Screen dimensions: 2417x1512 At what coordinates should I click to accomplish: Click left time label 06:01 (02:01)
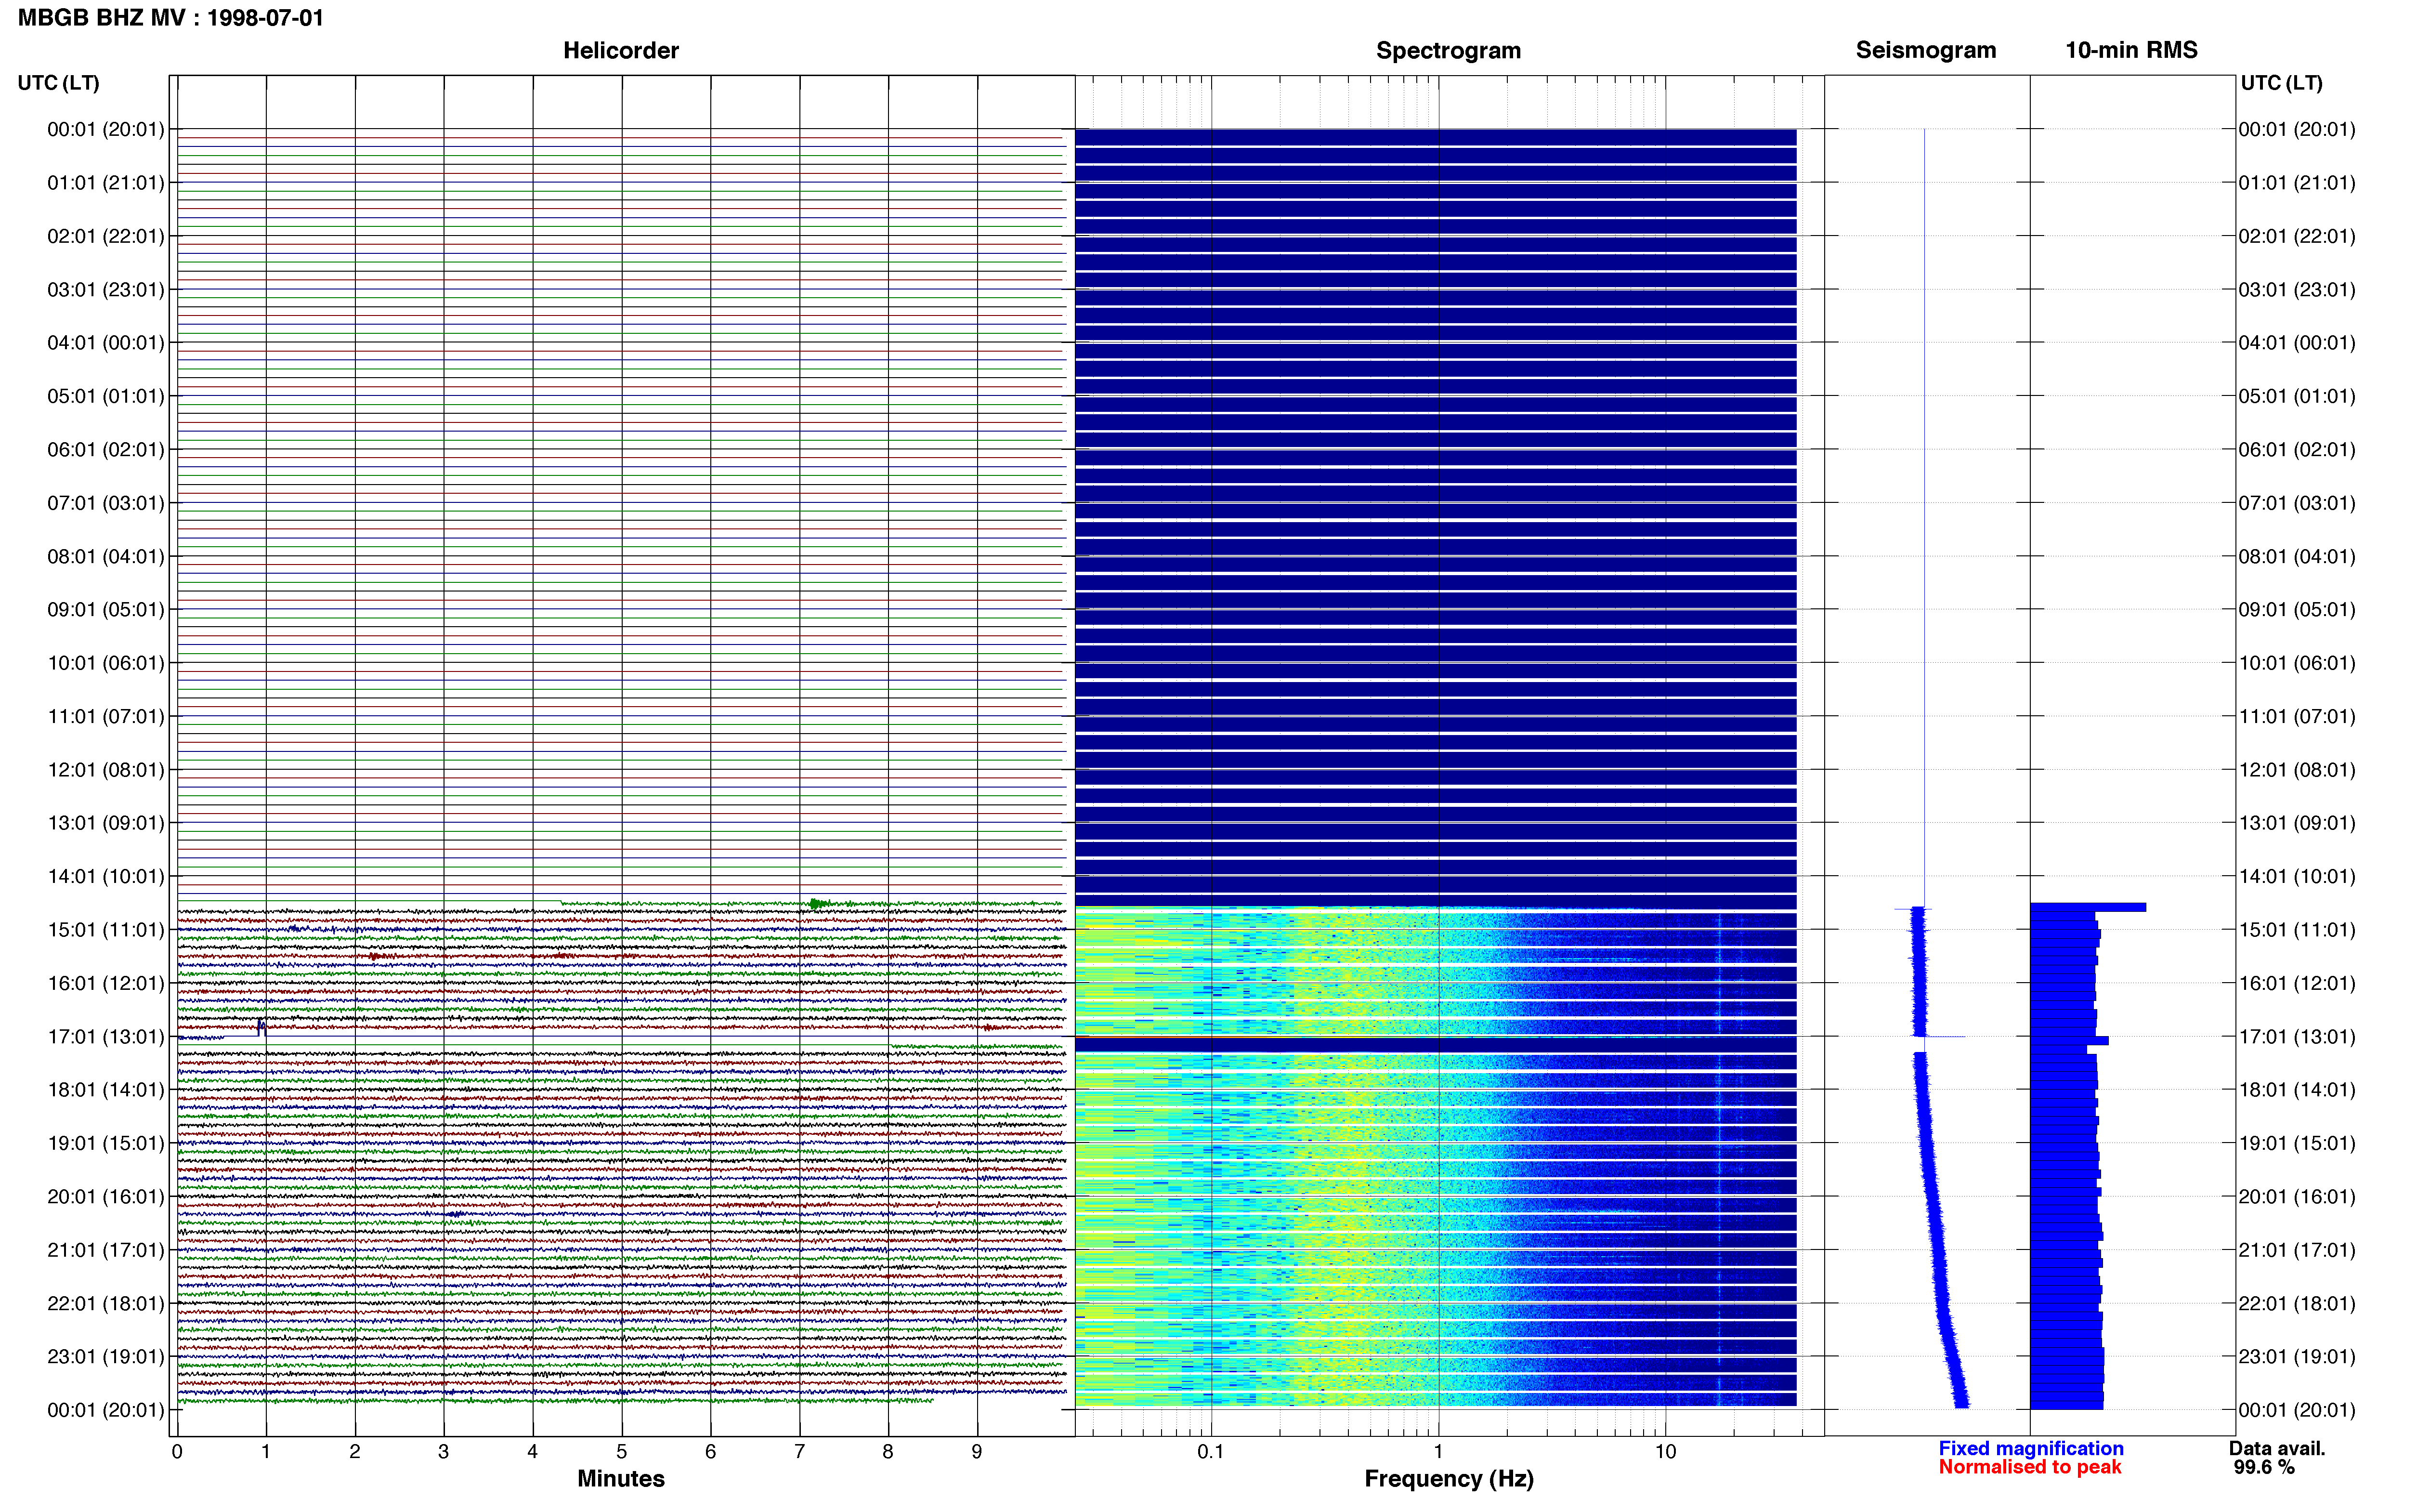pyautogui.click(x=106, y=450)
